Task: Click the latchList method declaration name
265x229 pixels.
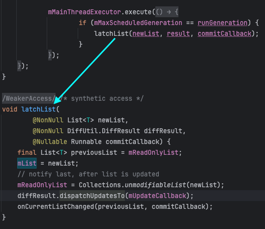Action: (38, 109)
